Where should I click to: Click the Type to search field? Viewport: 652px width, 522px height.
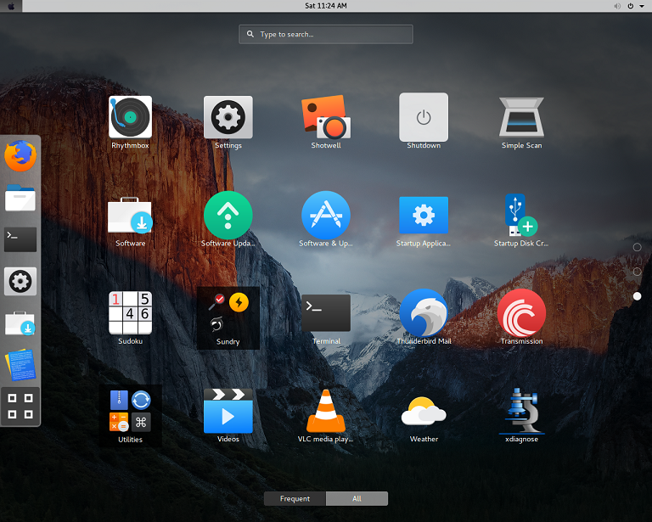pyautogui.click(x=326, y=34)
